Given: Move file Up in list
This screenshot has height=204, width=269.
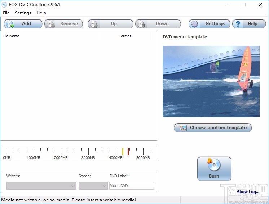Looking at the screenshot, I should [110, 24].
